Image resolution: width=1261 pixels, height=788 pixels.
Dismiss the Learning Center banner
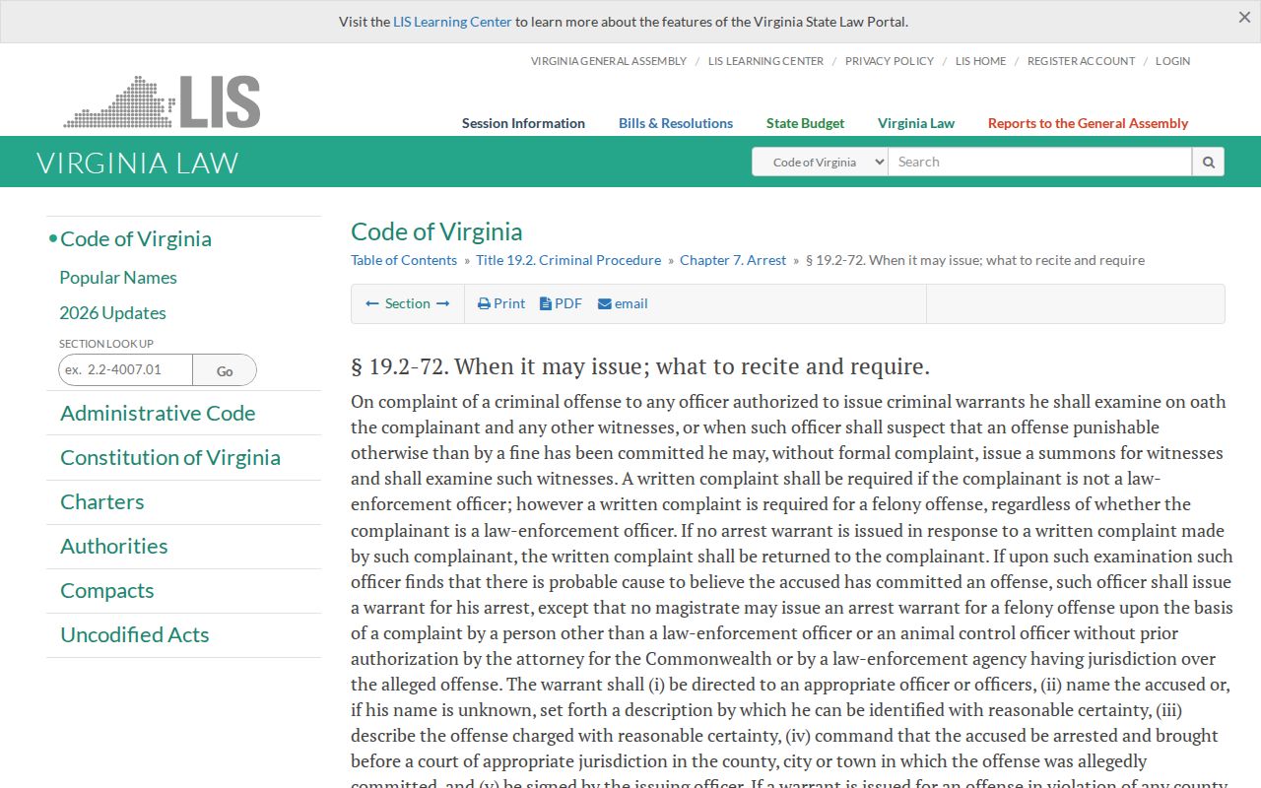1244,18
